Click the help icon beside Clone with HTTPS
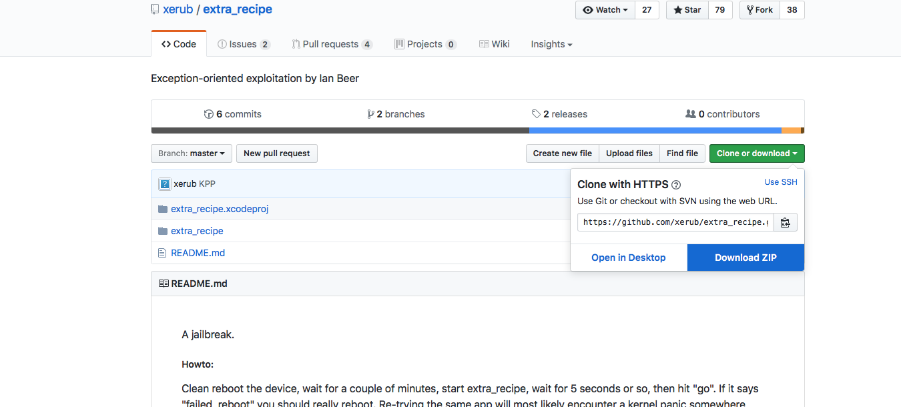 (x=676, y=185)
